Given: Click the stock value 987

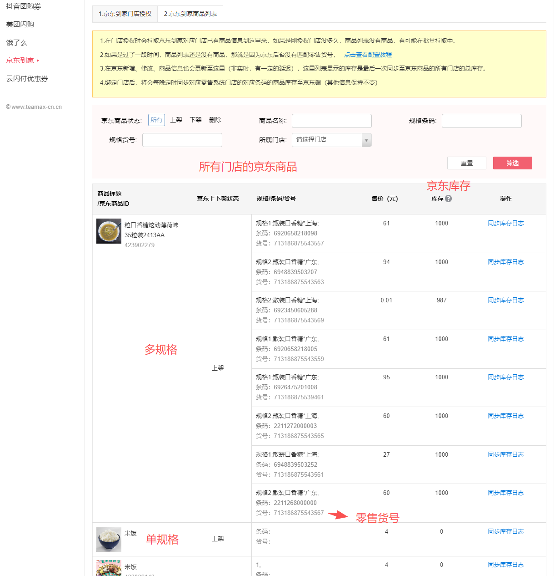Looking at the screenshot, I should 441,300.
